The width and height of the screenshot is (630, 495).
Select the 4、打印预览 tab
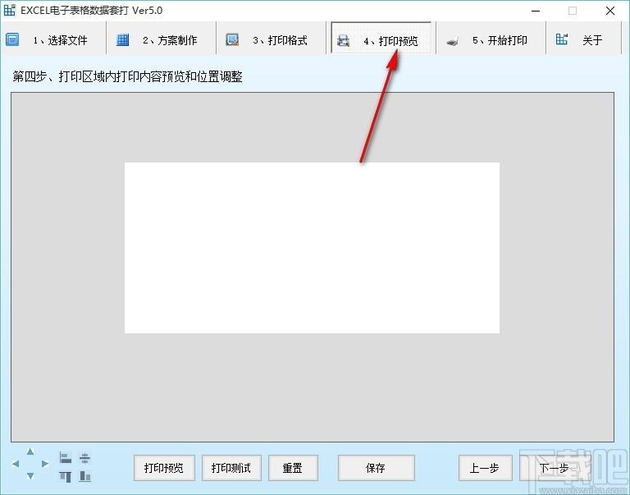click(381, 39)
